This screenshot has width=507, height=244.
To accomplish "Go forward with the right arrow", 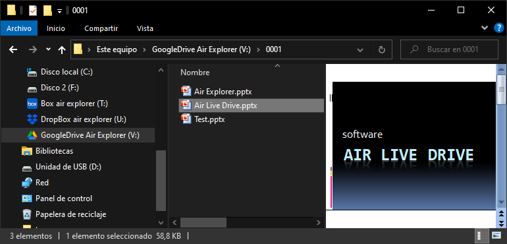I will [x=33, y=49].
